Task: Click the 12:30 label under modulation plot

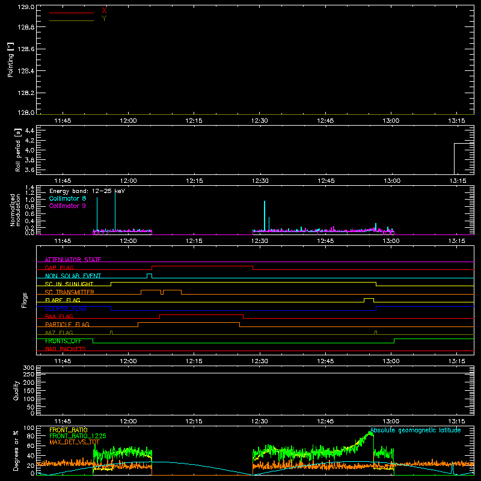Action: [x=260, y=241]
